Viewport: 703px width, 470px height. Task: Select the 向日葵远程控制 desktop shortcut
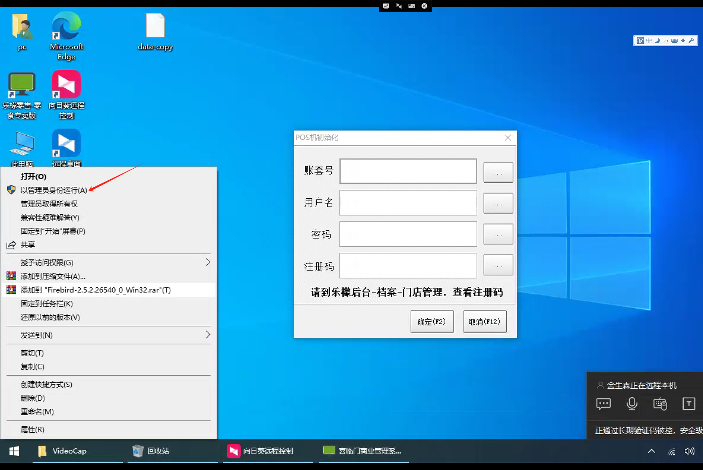click(x=66, y=96)
